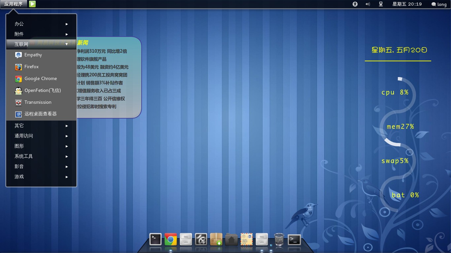
Task: Click the 应用程序 button
Action: tap(14, 4)
